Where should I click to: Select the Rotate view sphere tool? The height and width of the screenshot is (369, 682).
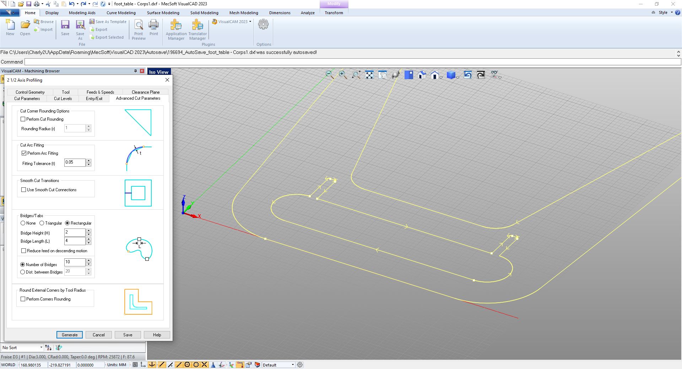[x=396, y=75]
